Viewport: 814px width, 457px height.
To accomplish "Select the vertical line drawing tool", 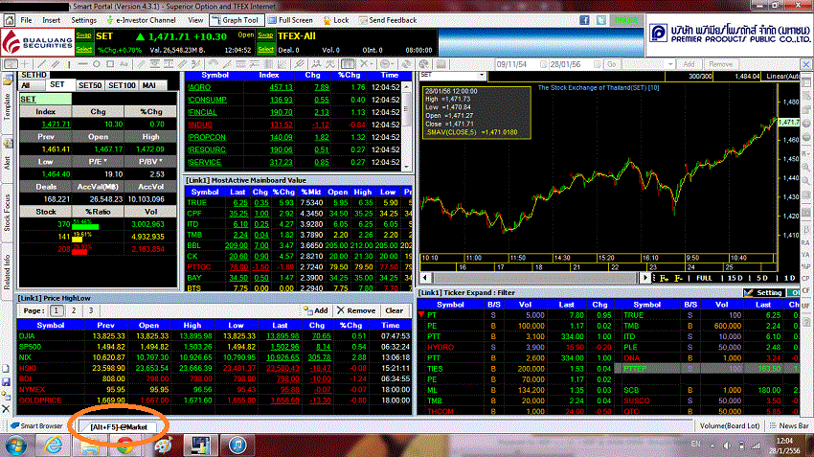I will [69, 64].
